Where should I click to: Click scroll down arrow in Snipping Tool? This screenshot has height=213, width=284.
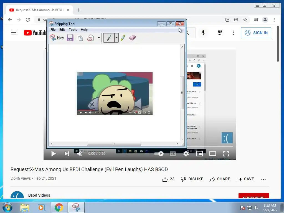tap(182, 139)
